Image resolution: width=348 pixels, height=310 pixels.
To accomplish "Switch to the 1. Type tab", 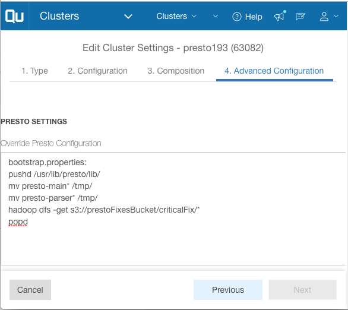I will coord(34,71).
